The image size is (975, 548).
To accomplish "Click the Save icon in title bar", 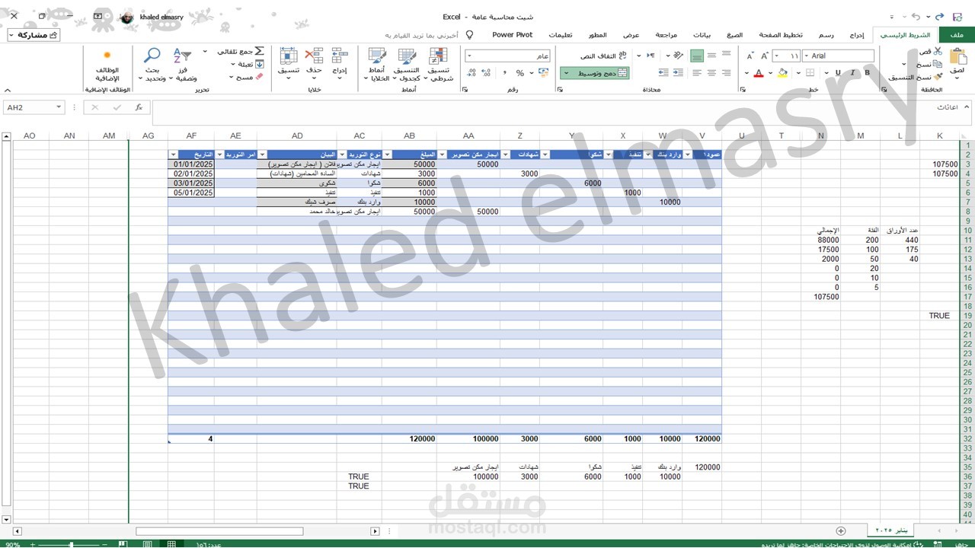I will 957,17.
